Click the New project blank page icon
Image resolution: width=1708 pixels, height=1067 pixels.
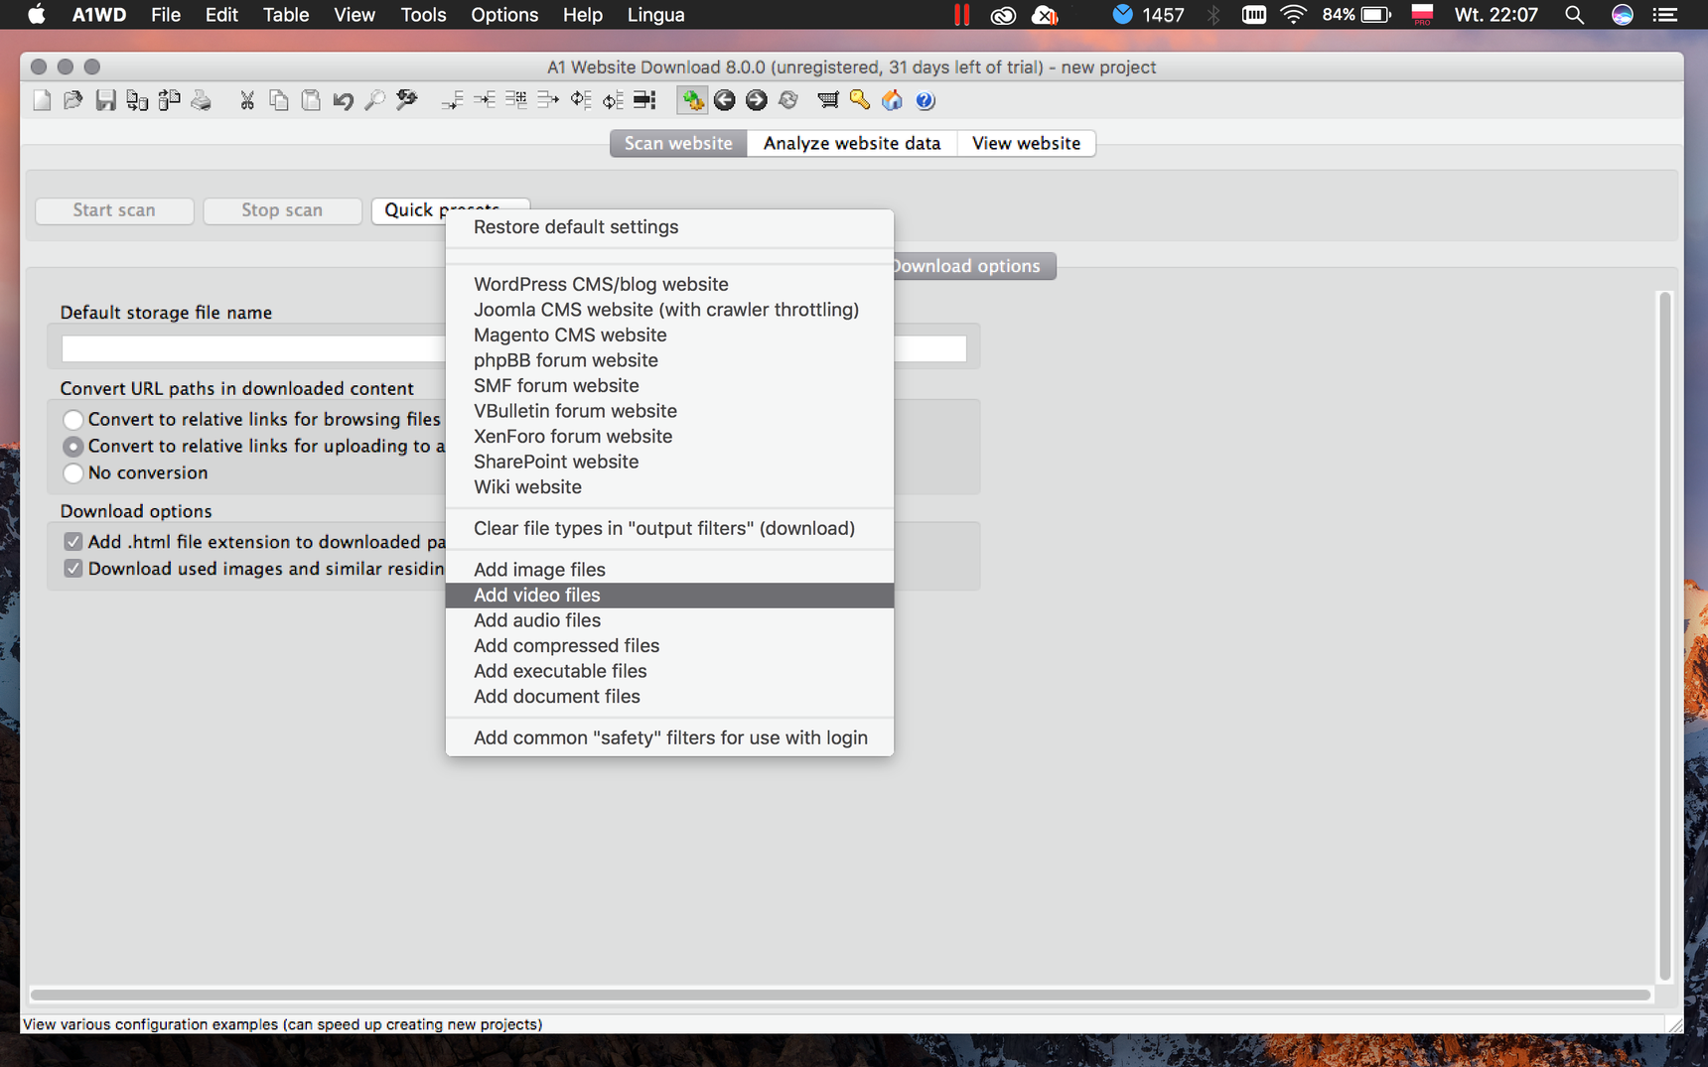[42, 100]
